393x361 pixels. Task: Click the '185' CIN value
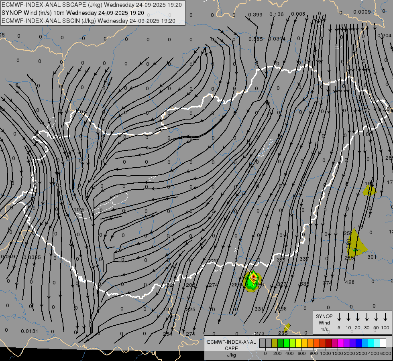(x=168, y=310)
